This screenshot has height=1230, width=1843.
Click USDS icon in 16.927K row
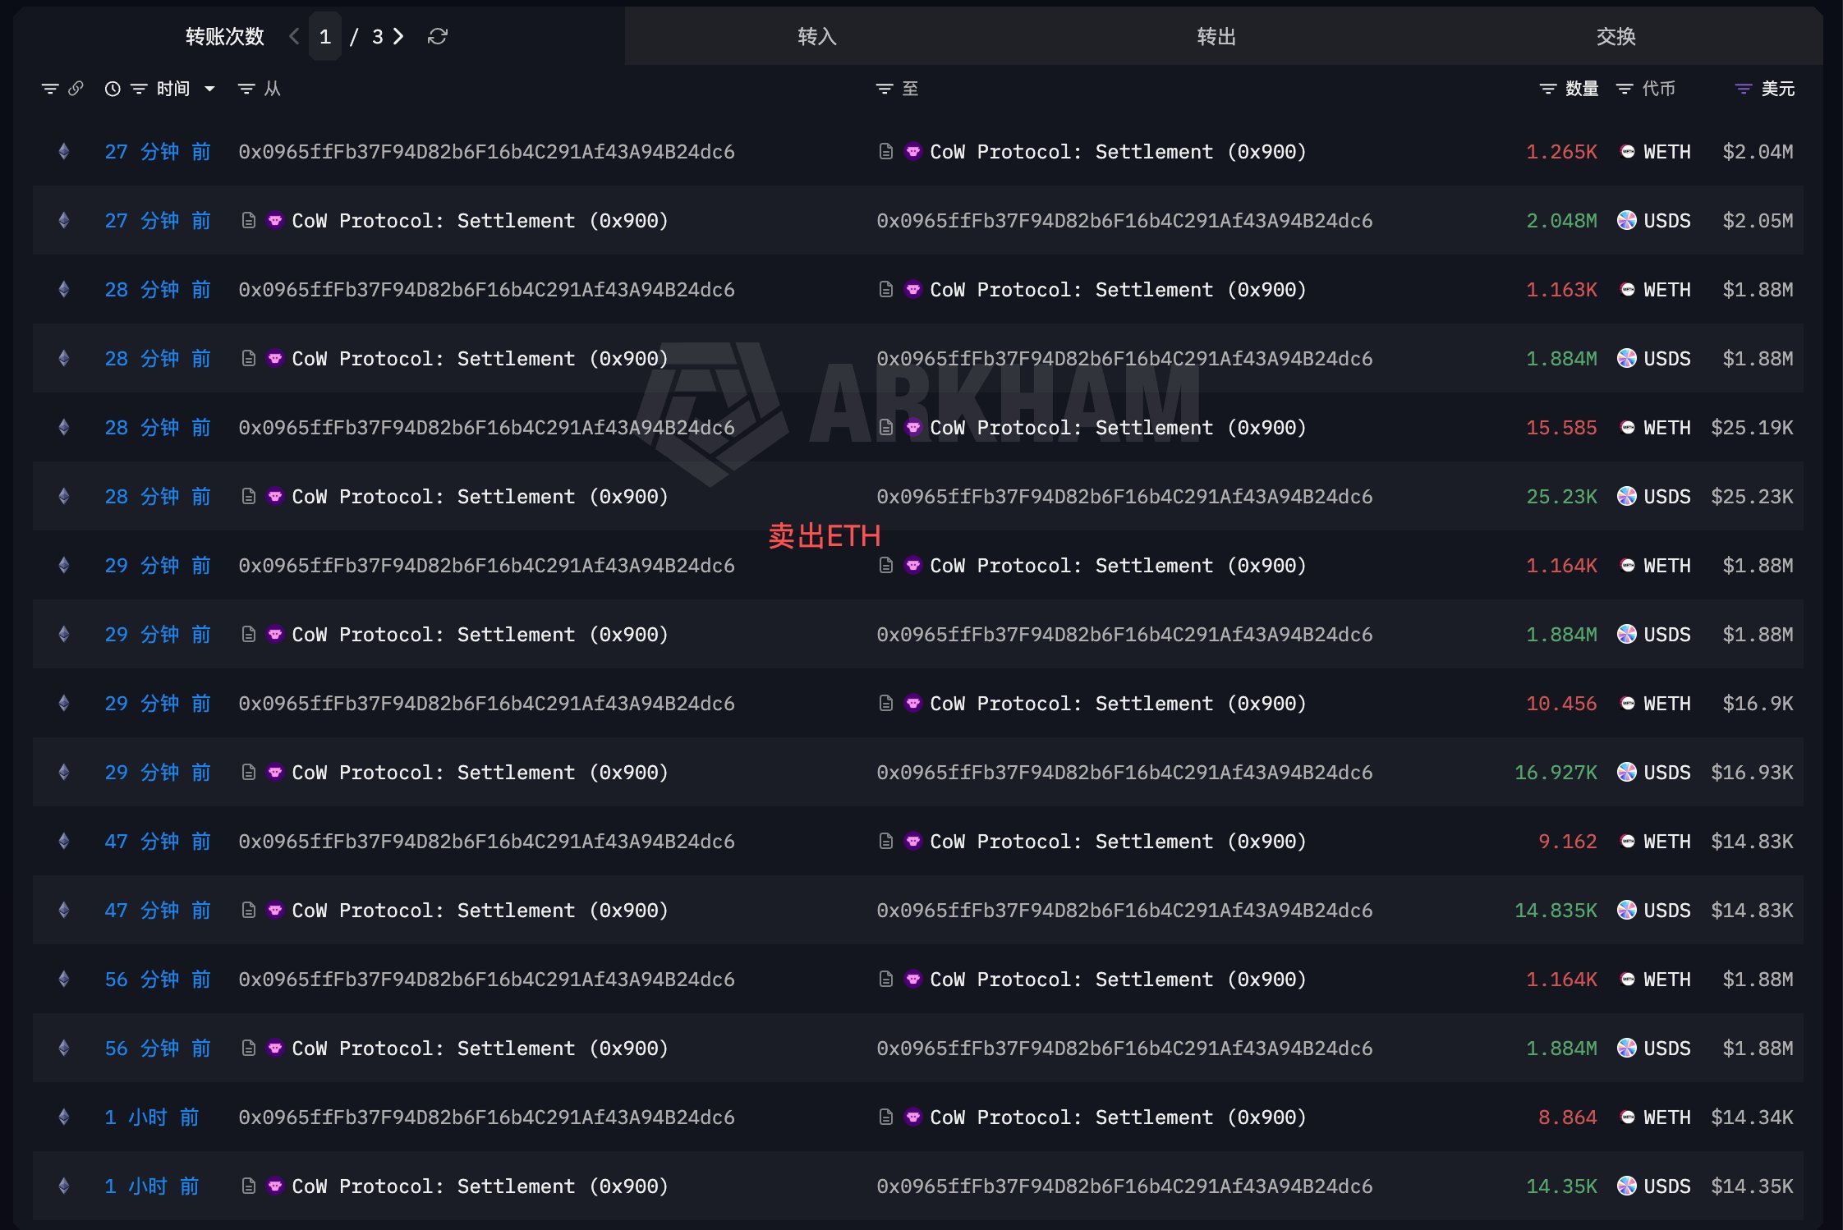pyautogui.click(x=1627, y=772)
